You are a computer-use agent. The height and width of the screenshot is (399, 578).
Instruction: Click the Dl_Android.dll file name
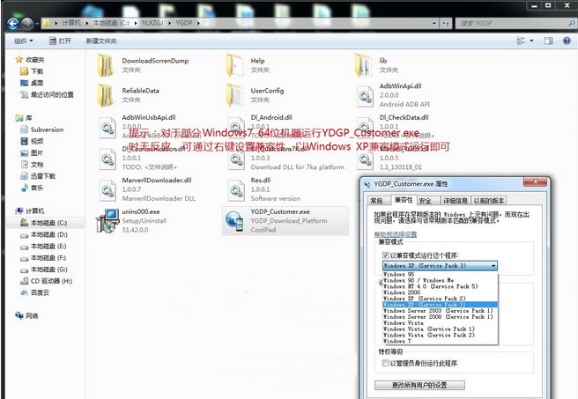click(x=271, y=117)
